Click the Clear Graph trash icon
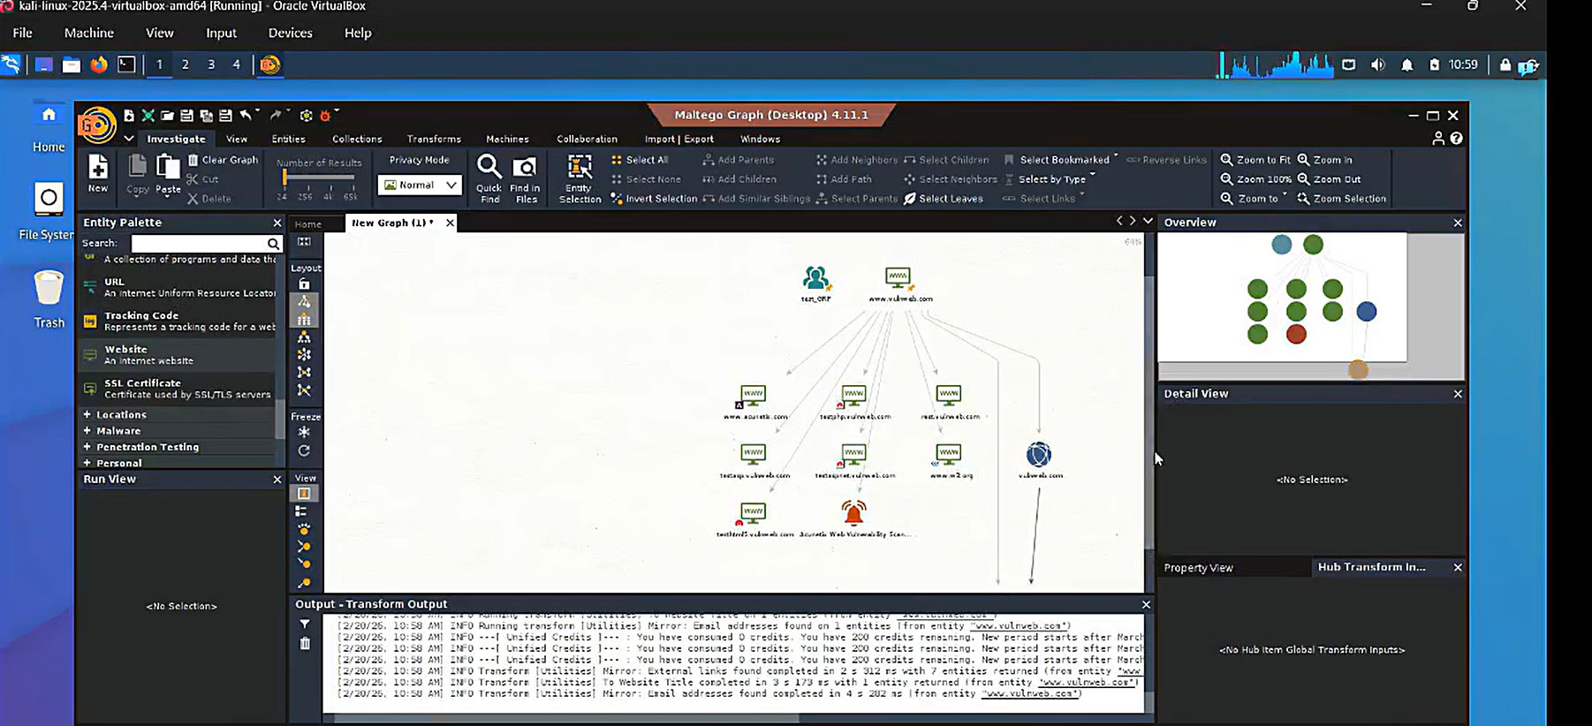The image size is (1592, 726). 193,160
